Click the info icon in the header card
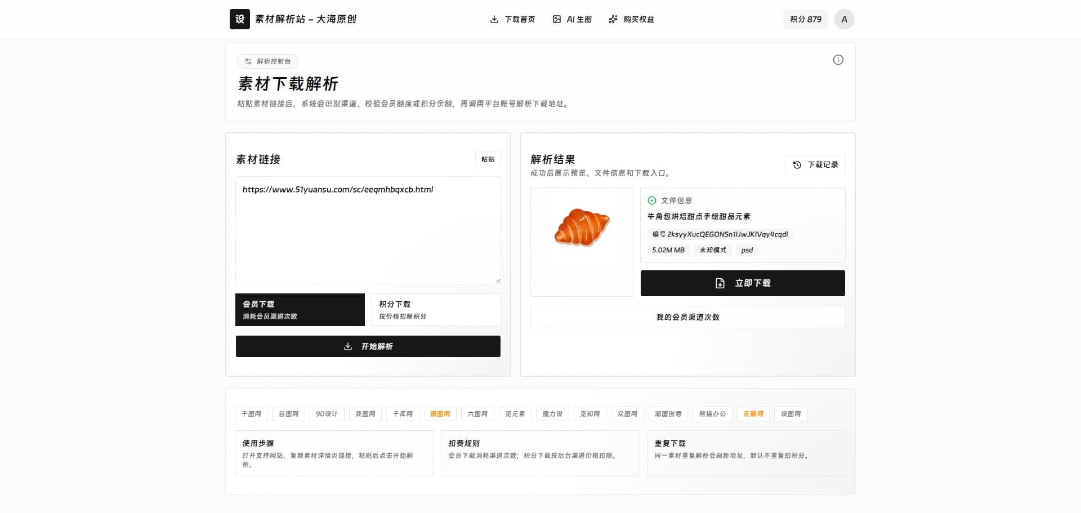The image size is (1081, 513). (x=838, y=60)
